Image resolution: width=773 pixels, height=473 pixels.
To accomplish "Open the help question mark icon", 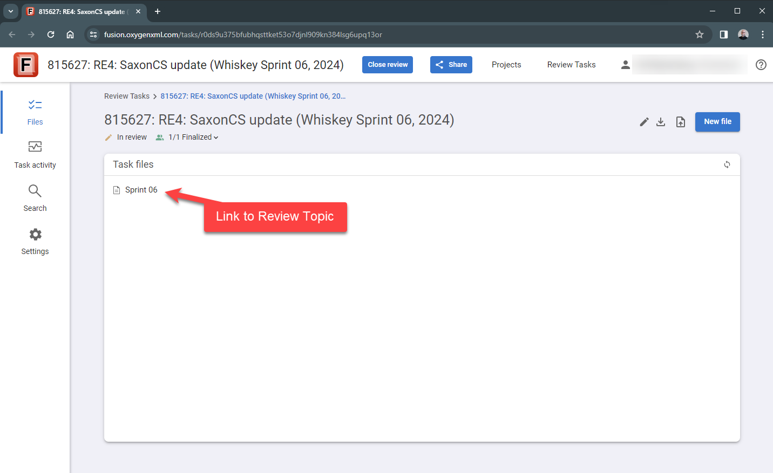I will coord(761,65).
